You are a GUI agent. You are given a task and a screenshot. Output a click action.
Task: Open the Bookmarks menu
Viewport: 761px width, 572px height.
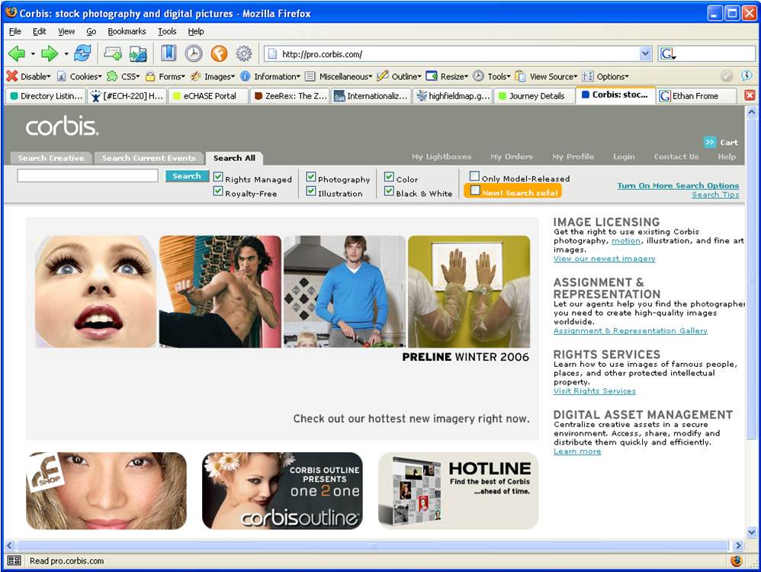click(127, 31)
